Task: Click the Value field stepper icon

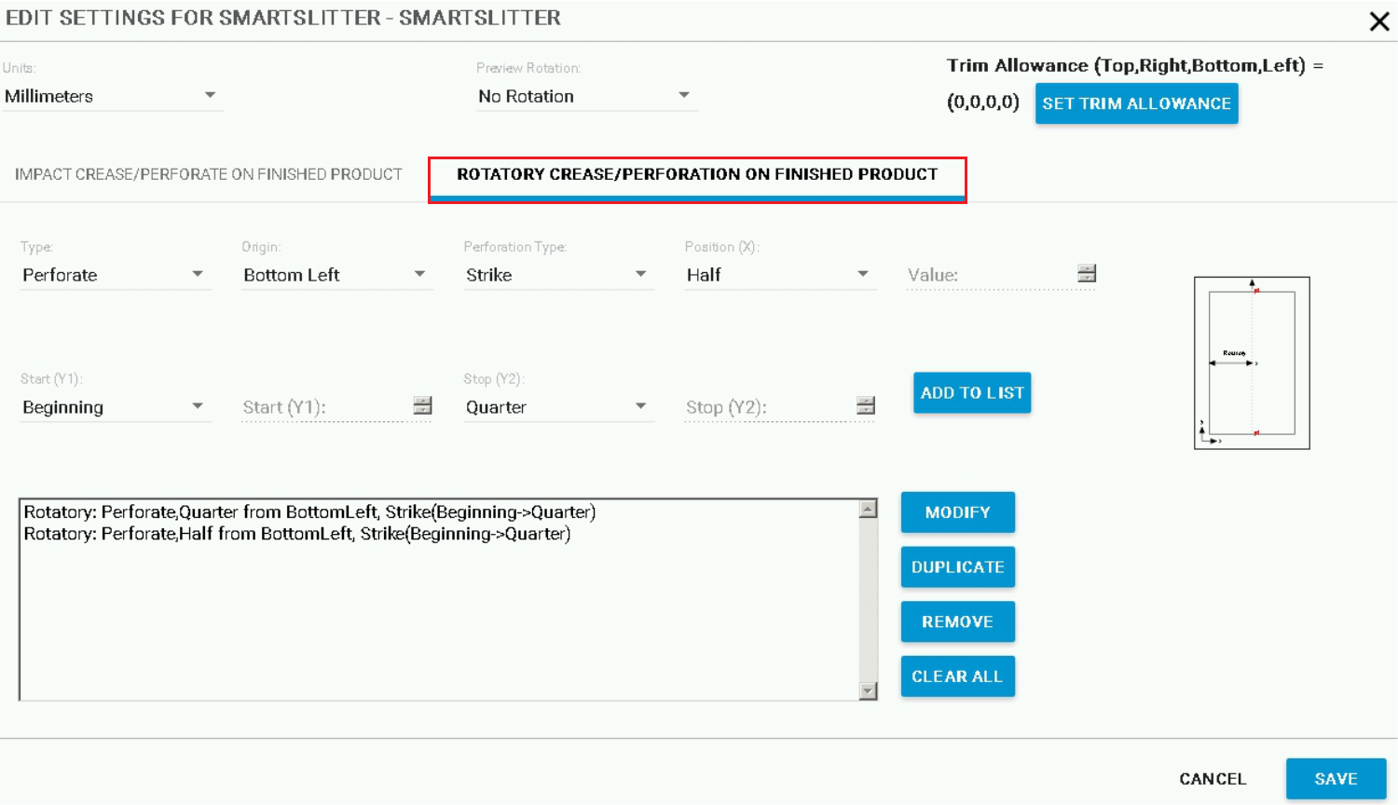Action: point(1087,273)
